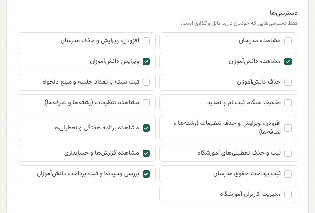Enable مدیریت کاربران آموزشگاه permission
Image resolution: width=315 pixels, height=213 pixels.
click(288, 195)
